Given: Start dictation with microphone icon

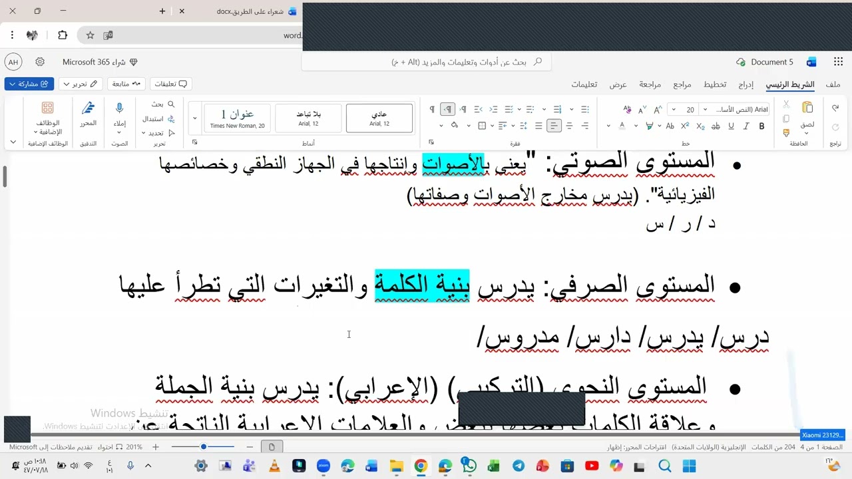Looking at the screenshot, I should point(119,108).
